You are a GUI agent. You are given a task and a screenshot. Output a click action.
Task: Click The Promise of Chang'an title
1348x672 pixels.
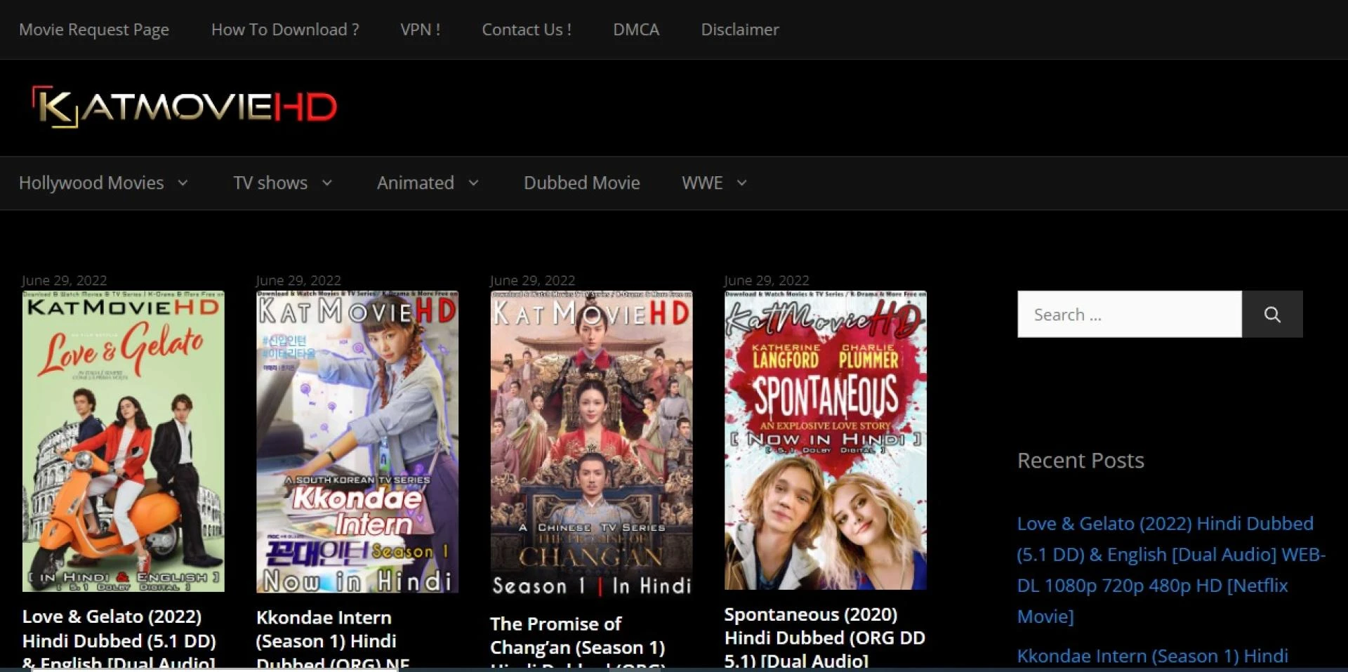click(x=577, y=635)
